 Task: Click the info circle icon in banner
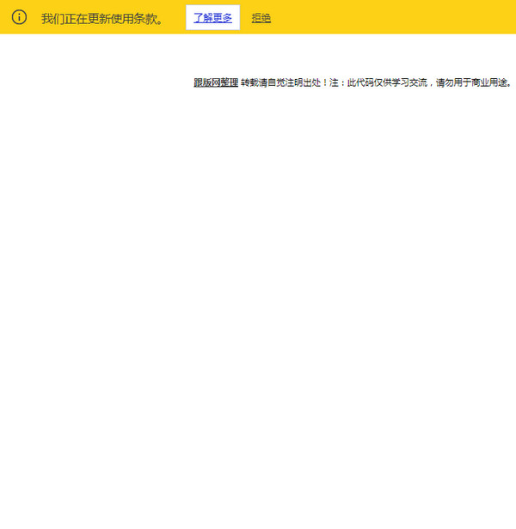tap(19, 17)
